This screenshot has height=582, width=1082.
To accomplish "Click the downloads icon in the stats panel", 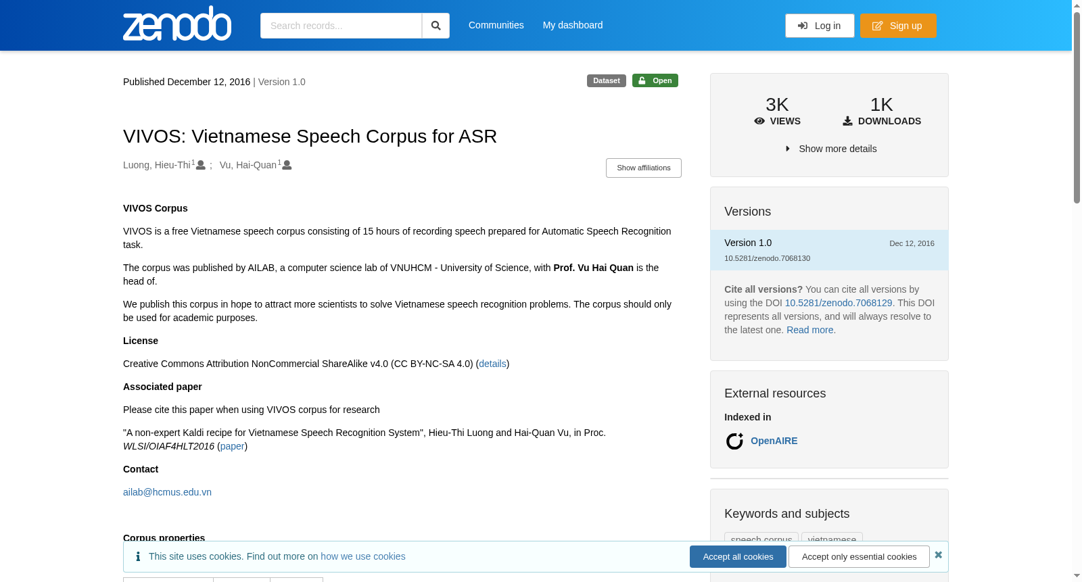I will (847, 121).
